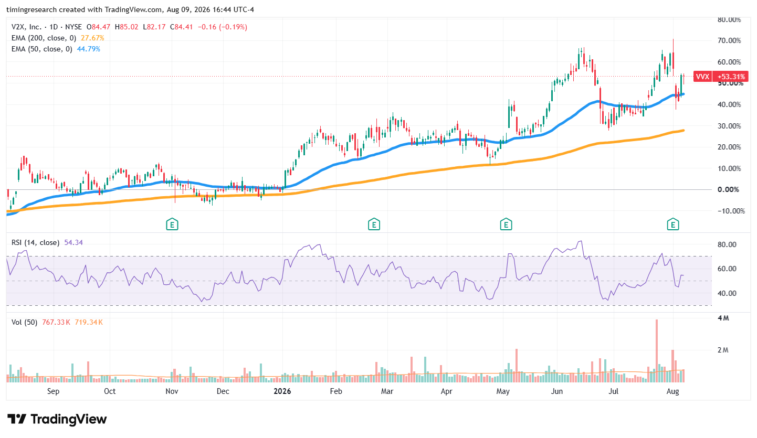
Task: Click the Aug label on the time axis
Action: pos(672,391)
